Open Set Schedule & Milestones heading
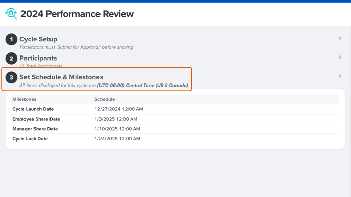351x197 pixels. pos(61,77)
